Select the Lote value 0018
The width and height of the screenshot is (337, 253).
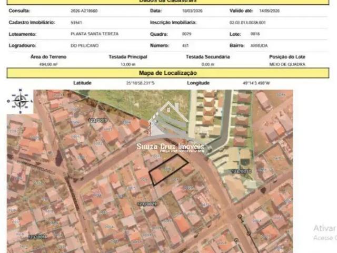coord(255,34)
